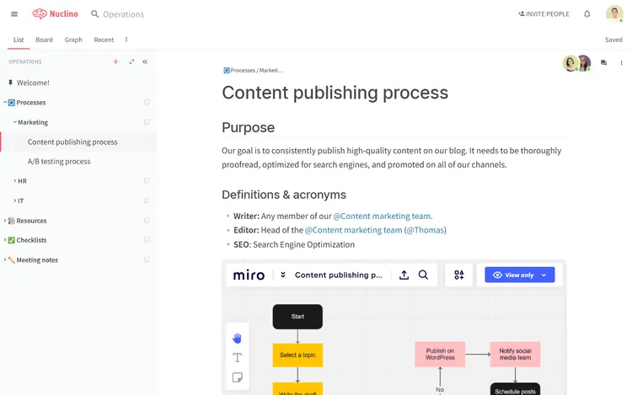
Task: Click the Miro export upload icon
Action: [x=404, y=275]
